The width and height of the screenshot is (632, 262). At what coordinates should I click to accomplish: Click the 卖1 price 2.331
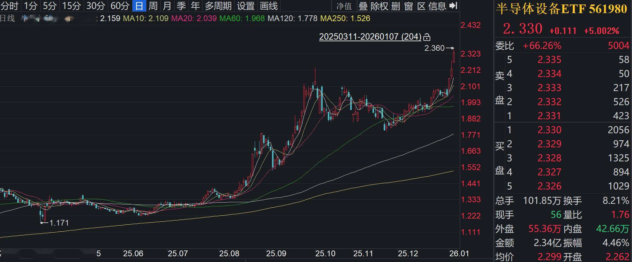549,116
